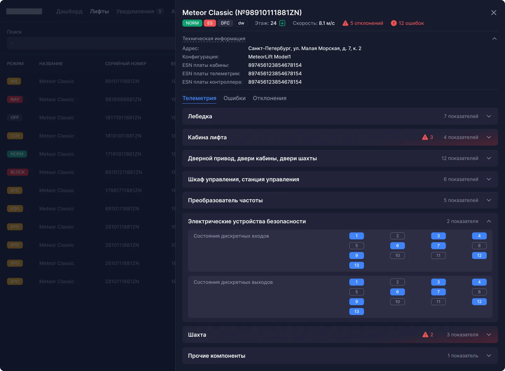The width and height of the screenshot is (505, 371).
Task: Click the INS mode badge in list
Action: tap(14, 81)
